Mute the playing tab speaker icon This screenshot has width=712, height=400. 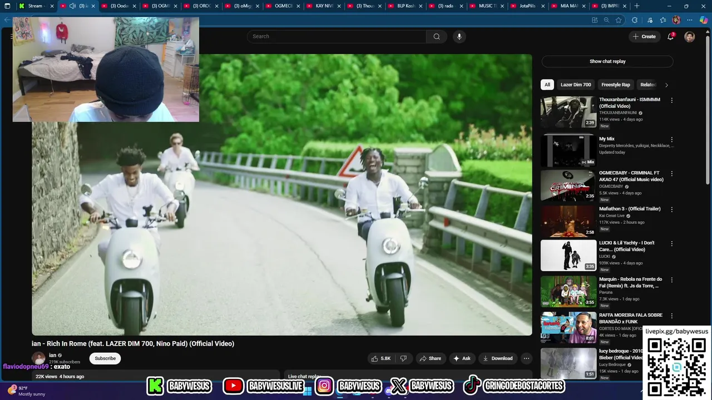(x=72, y=6)
